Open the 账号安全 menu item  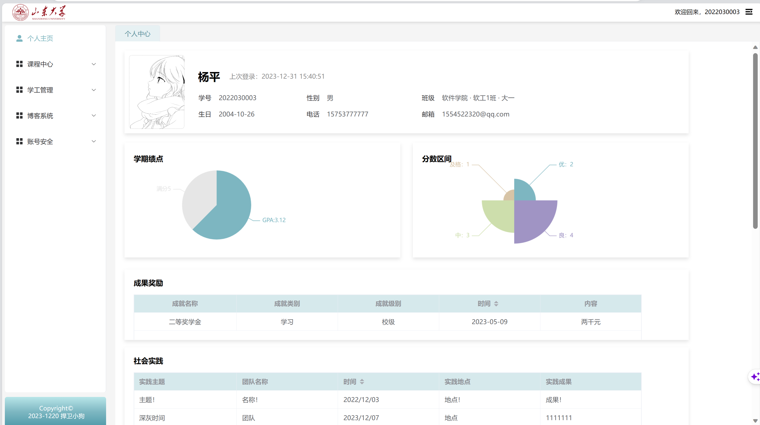(55, 141)
